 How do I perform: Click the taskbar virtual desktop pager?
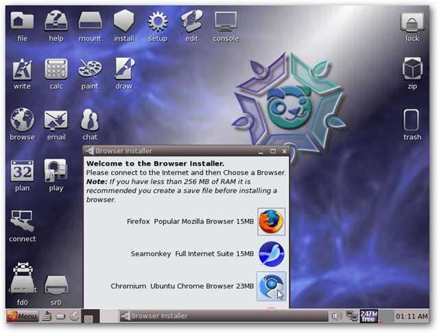tap(99, 317)
